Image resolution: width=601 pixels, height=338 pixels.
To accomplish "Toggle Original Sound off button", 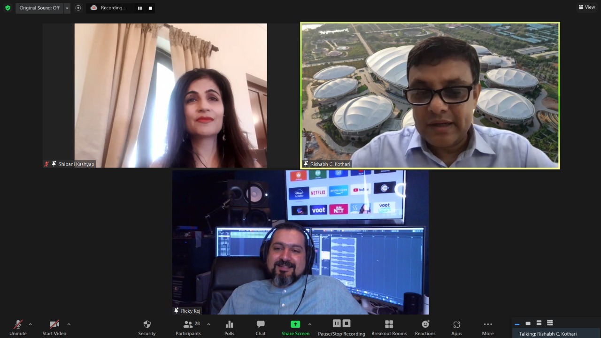I will coord(39,8).
